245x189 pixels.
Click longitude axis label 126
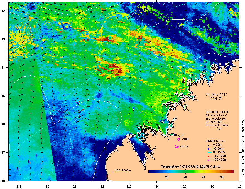pos(212,186)
